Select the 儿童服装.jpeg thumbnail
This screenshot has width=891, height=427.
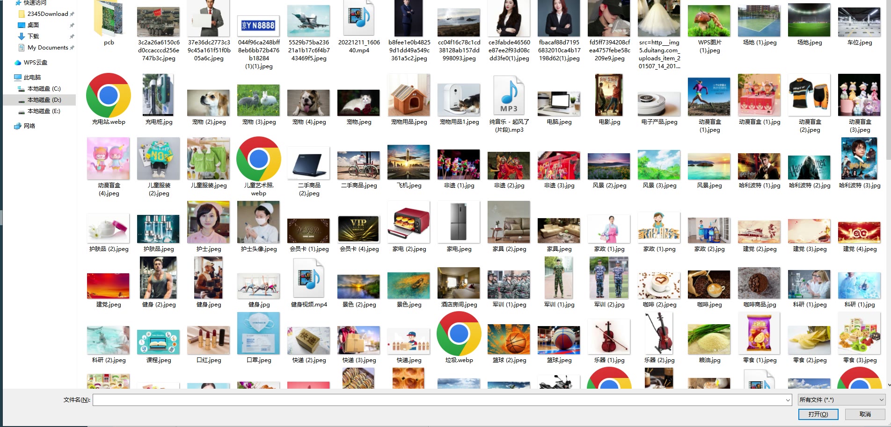(209, 158)
